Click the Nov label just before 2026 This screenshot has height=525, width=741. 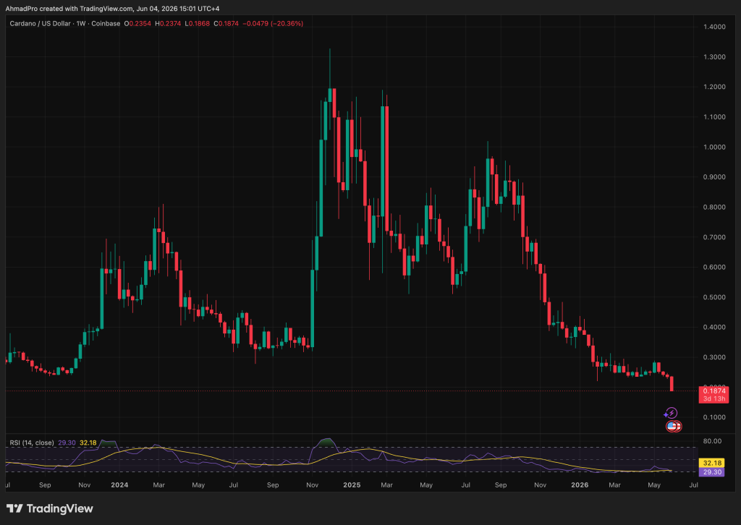(x=540, y=485)
